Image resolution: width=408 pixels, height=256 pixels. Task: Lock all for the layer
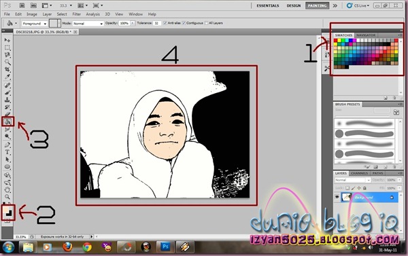click(364, 187)
